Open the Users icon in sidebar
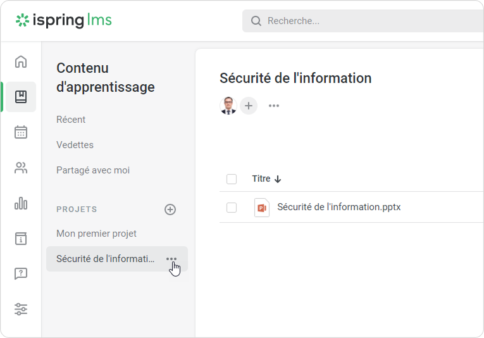The image size is (484, 338). (x=21, y=168)
